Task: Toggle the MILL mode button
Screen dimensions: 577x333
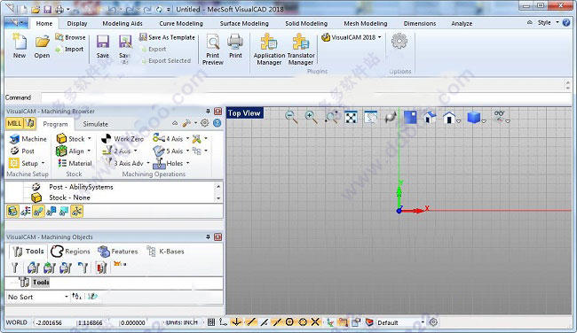Action: click(14, 123)
